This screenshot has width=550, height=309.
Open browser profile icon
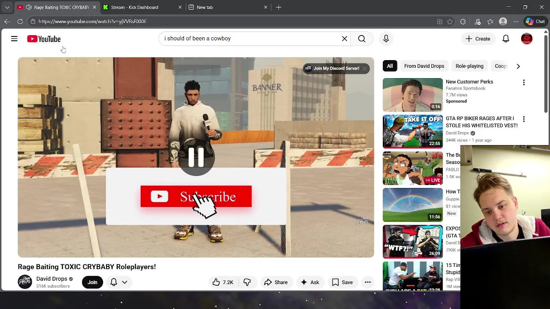(503, 21)
